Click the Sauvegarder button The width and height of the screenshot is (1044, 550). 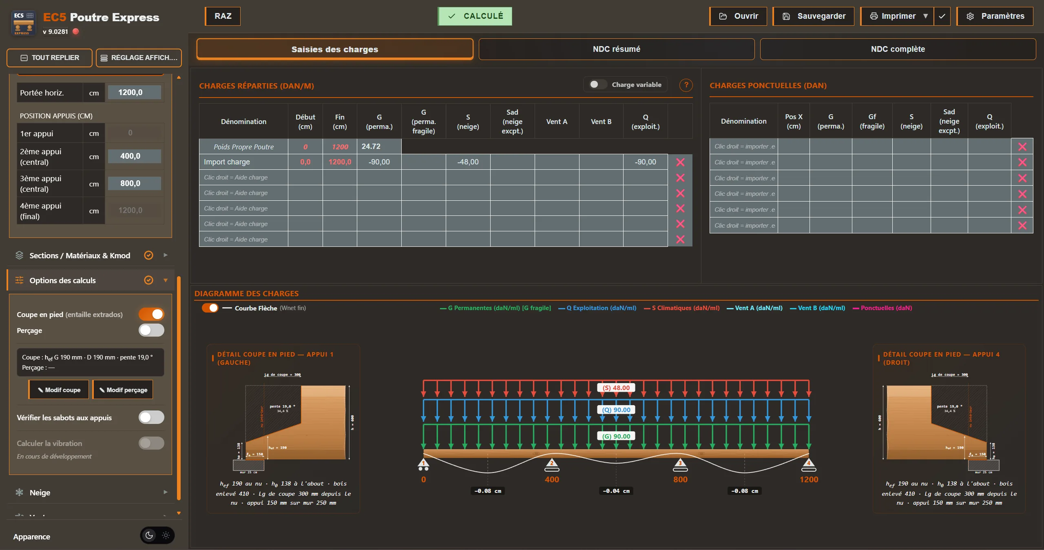pyautogui.click(x=814, y=16)
